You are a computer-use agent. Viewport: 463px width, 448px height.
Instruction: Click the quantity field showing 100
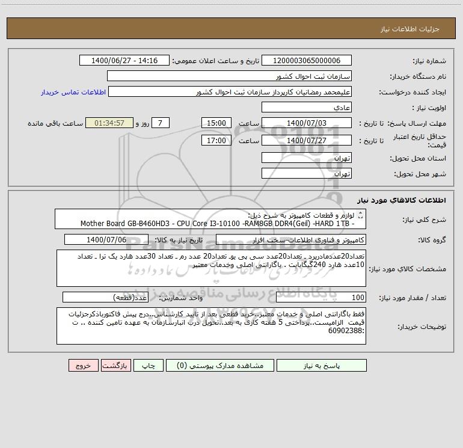321,298
